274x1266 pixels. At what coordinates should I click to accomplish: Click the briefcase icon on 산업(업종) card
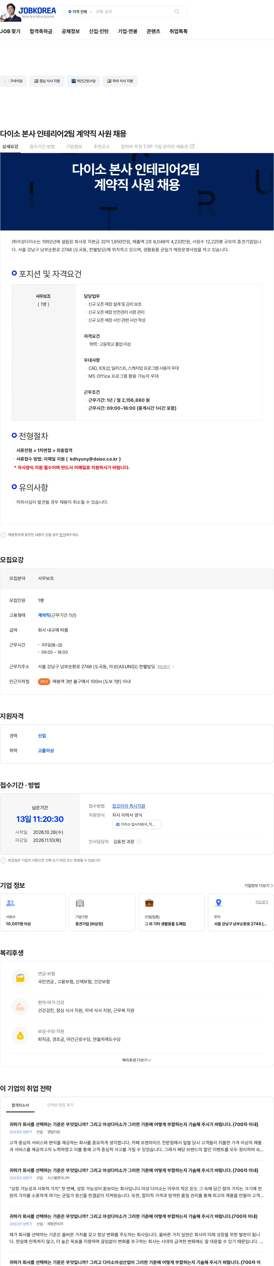coord(149,903)
